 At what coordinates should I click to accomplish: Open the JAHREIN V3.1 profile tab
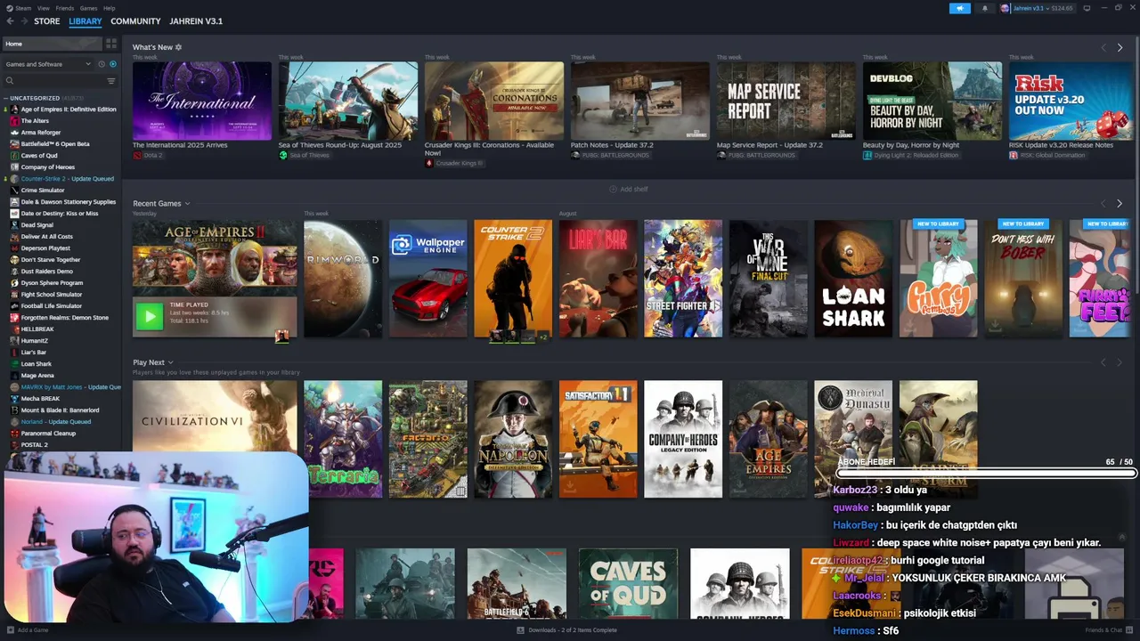[196, 21]
